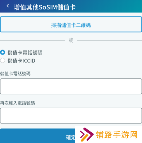This screenshot has width=142, height=143.
Task: Click the 或 divider text
Action: pyautogui.click(x=71, y=41)
